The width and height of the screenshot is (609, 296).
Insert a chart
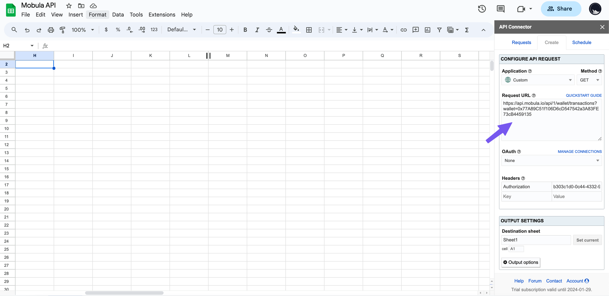428,30
